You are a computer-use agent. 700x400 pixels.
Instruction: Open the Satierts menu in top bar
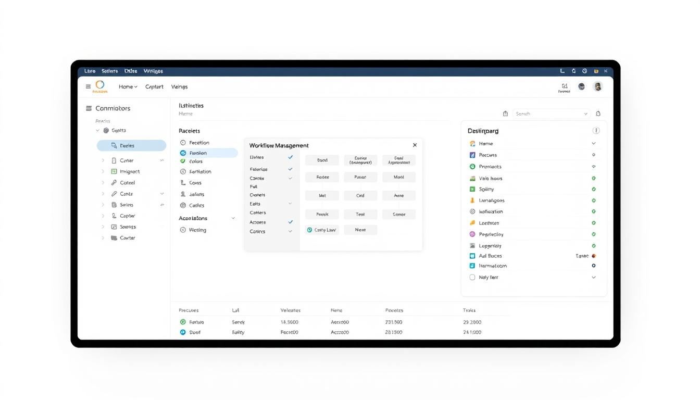[x=109, y=71]
